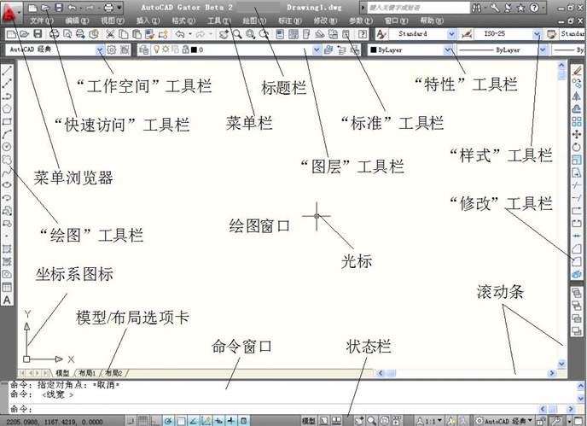Click Save in the quick access toolbar
The width and height of the screenshot is (587, 426).
click(58, 8)
